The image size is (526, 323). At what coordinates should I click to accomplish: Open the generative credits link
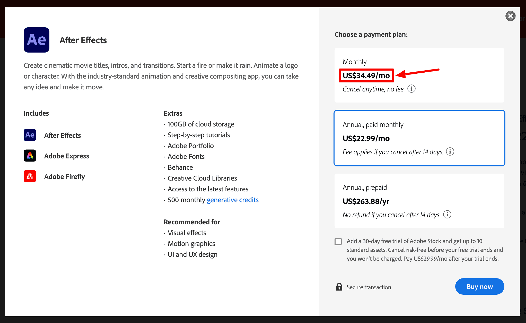coord(233,200)
